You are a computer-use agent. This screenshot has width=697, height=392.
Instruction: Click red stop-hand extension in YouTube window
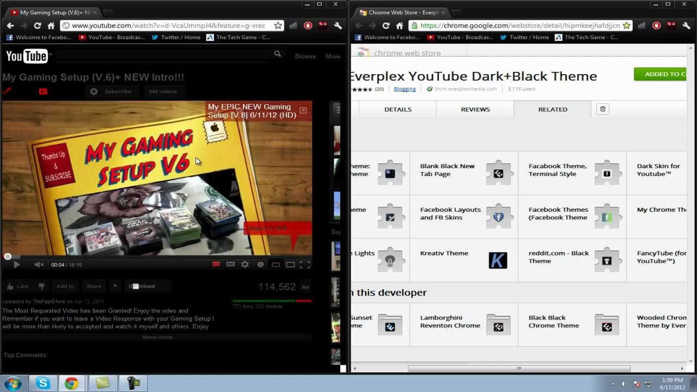[x=308, y=26]
